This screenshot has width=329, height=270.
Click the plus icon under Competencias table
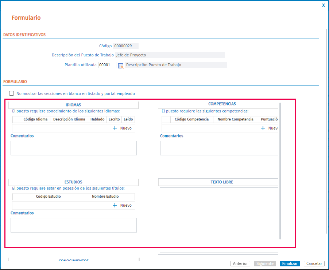(x=263, y=128)
